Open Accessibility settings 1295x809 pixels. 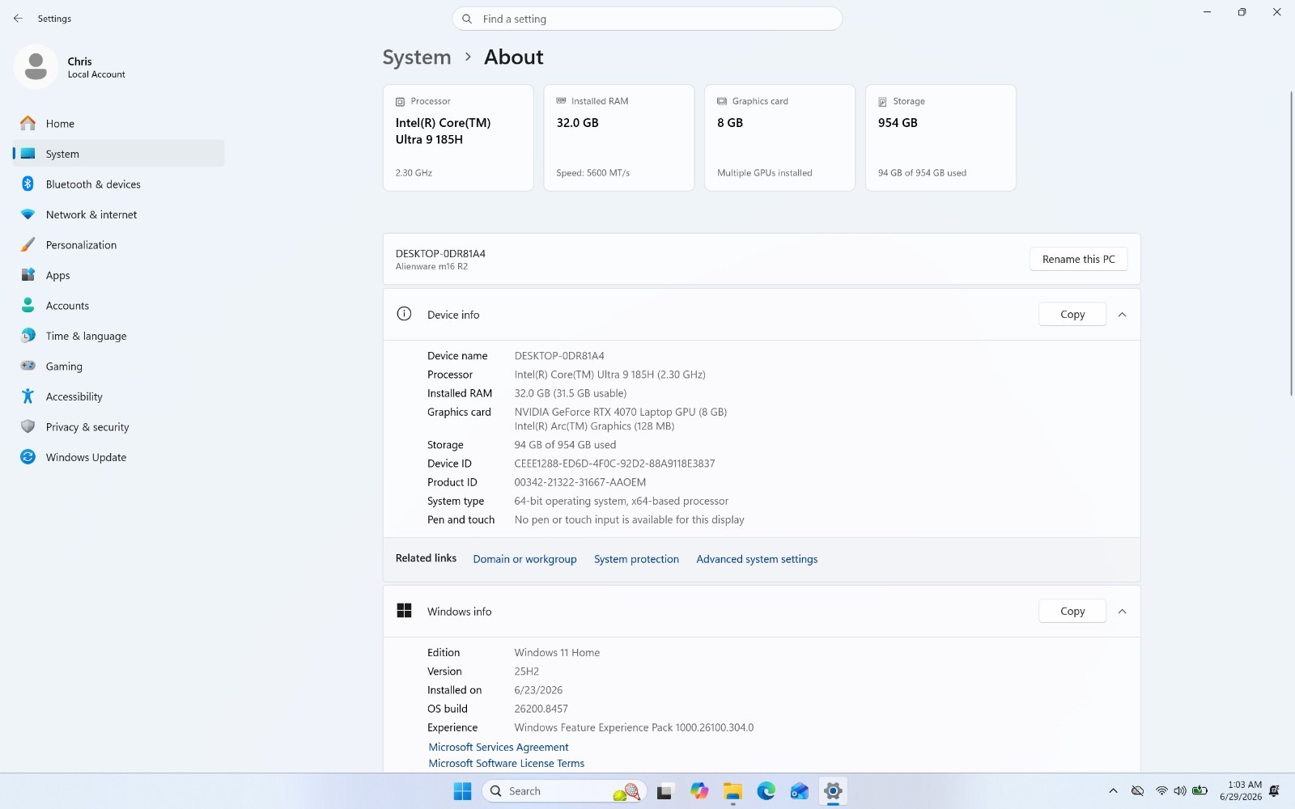tap(119, 396)
